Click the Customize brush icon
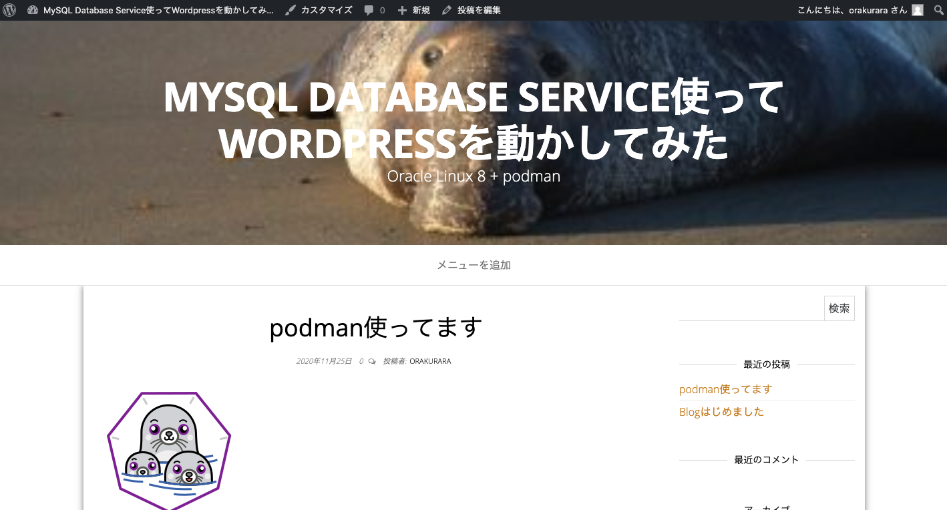 click(x=291, y=10)
